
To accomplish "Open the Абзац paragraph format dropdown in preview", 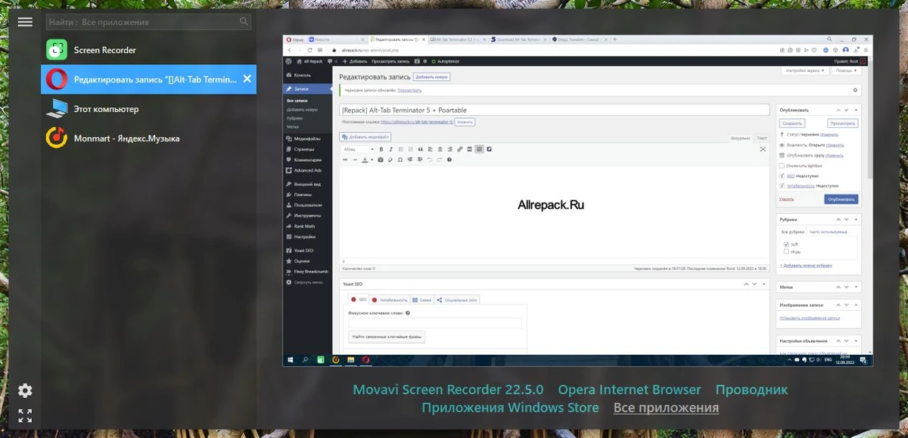I will (358, 150).
